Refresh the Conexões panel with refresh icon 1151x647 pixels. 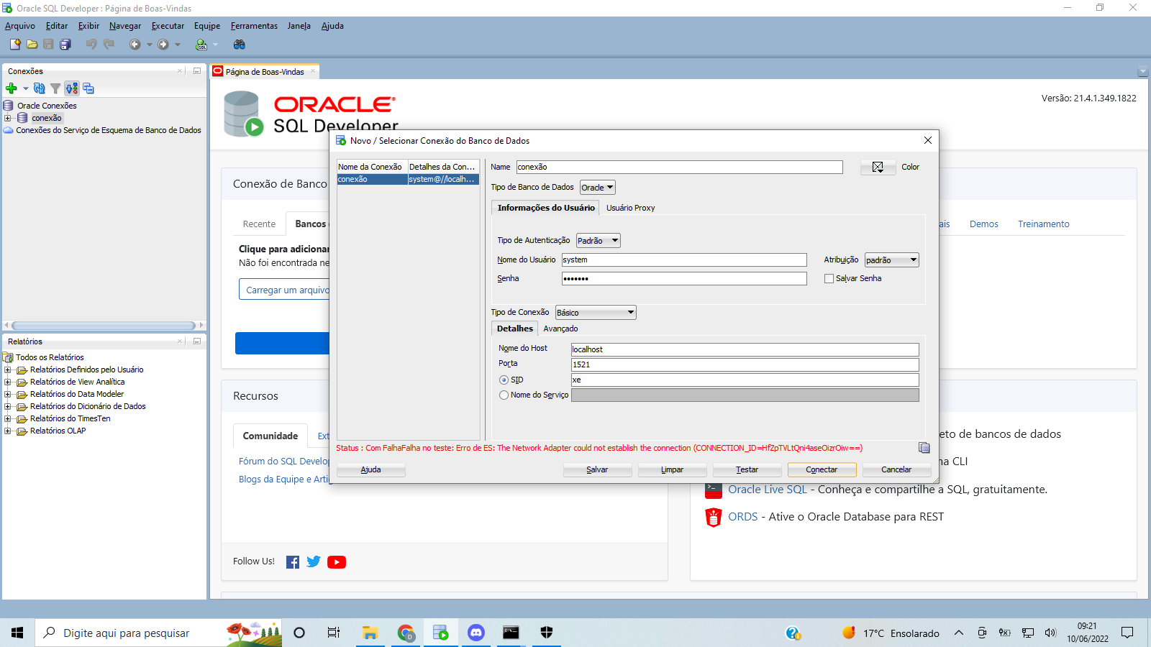(40, 88)
